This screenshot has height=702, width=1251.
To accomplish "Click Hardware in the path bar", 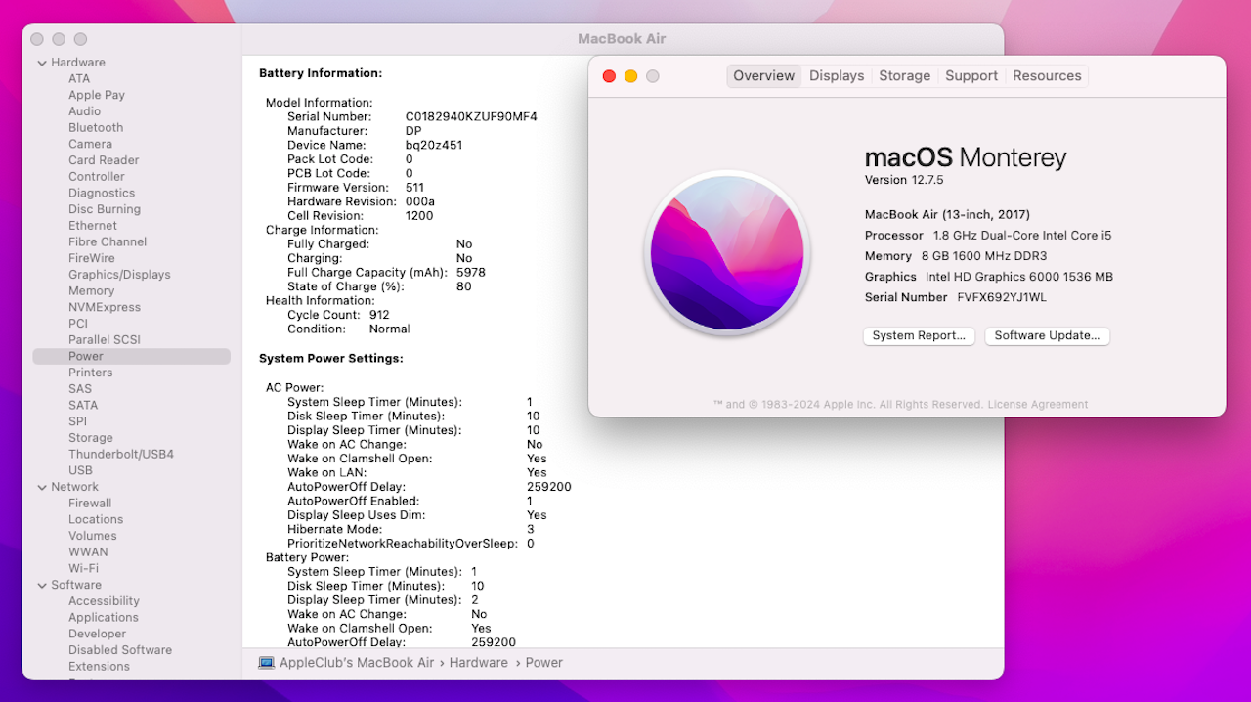I will 479,662.
